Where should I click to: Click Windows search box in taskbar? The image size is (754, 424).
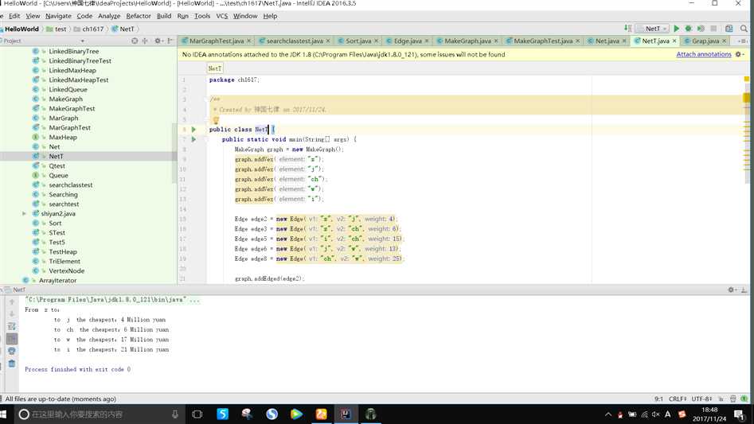(99, 414)
